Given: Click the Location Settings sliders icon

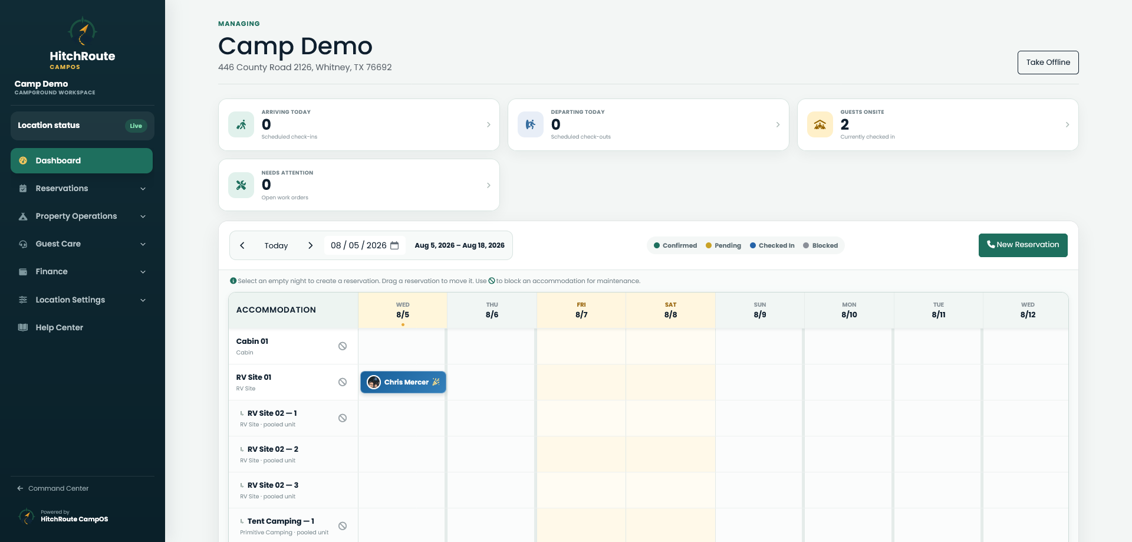Looking at the screenshot, I should pos(23,300).
